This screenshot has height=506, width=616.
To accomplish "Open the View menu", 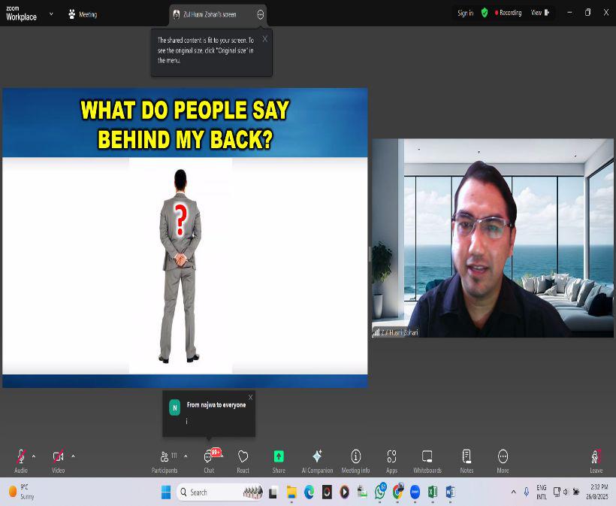I will coord(540,13).
